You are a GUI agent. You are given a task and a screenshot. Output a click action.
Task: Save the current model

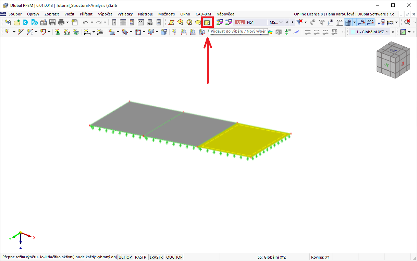pyautogui.click(x=52, y=22)
